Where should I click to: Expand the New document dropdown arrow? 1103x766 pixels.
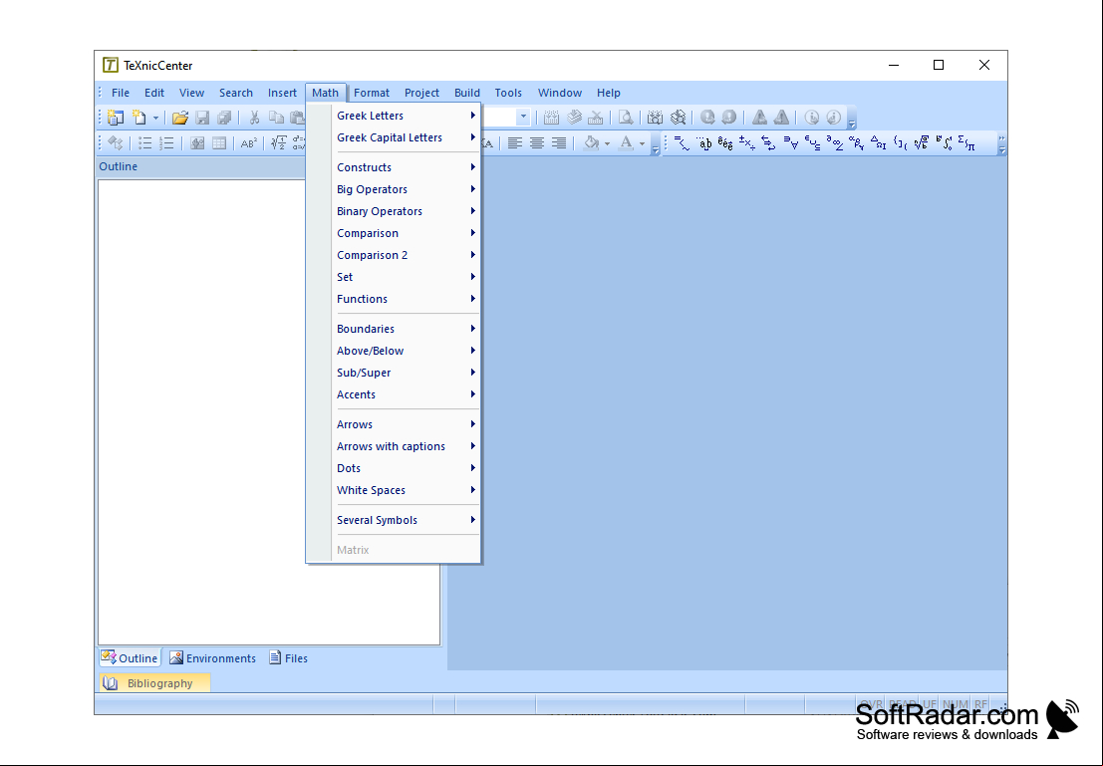coord(155,118)
